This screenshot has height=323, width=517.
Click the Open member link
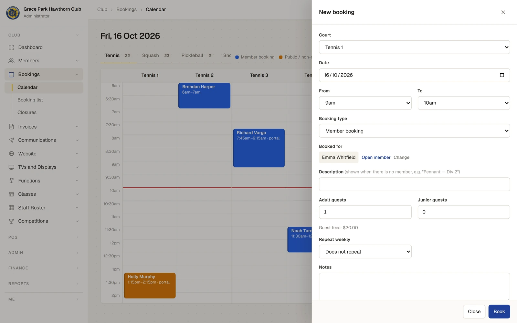coord(376,157)
